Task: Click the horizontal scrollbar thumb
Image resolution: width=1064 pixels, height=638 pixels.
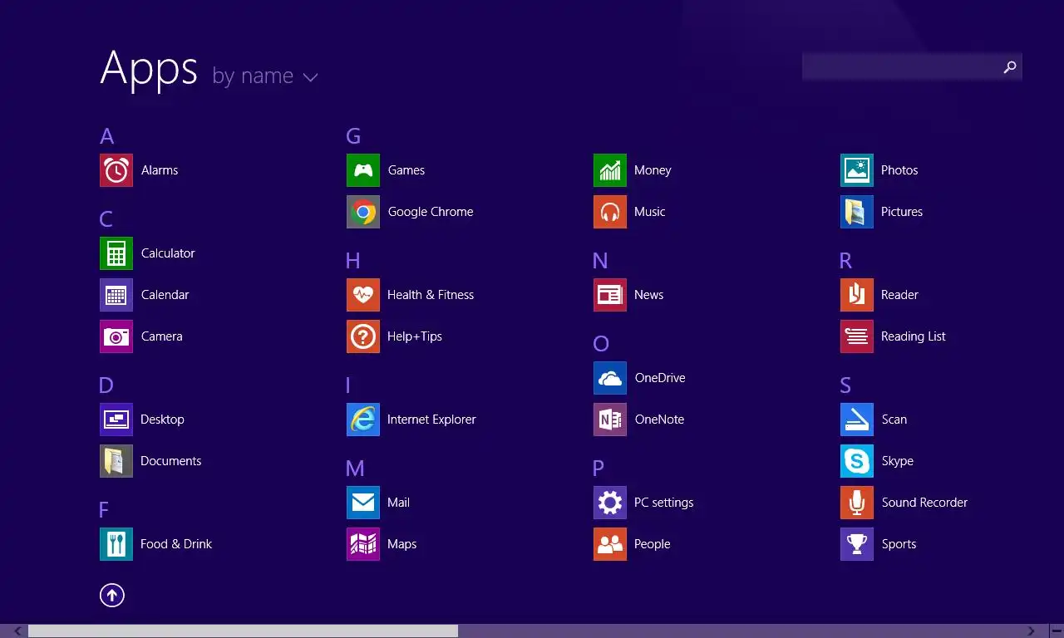Action: tap(243, 631)
